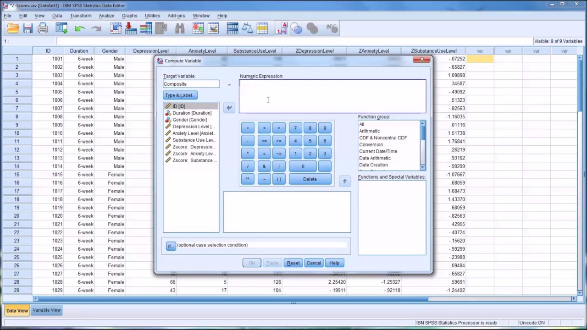Image resolution: width=587 pixels, height=330 pixels.
Task: Click the Select cases toolbar icon
Action: point(262,28)
